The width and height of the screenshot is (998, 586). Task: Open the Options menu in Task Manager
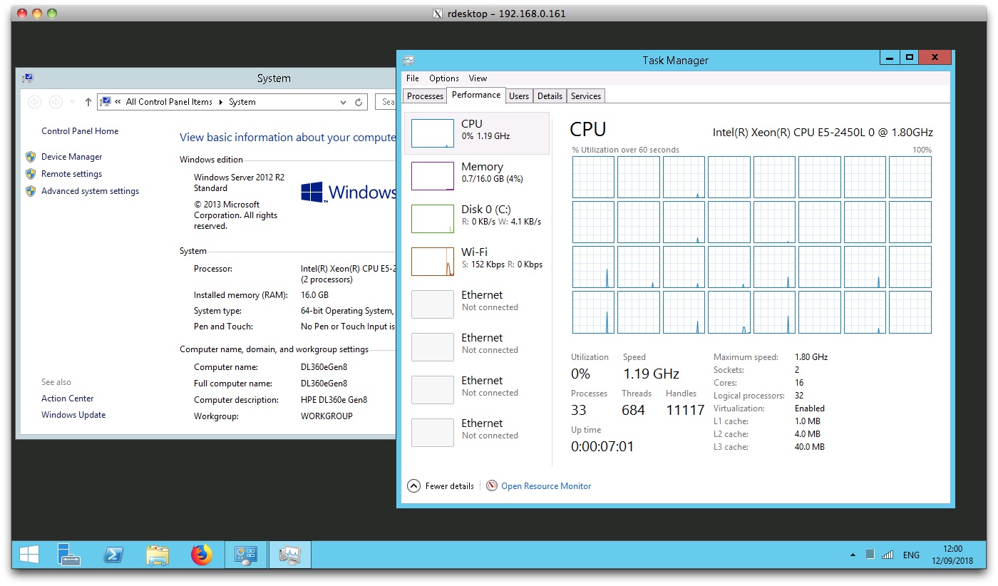pyautogui.click(x=444, y=78)
